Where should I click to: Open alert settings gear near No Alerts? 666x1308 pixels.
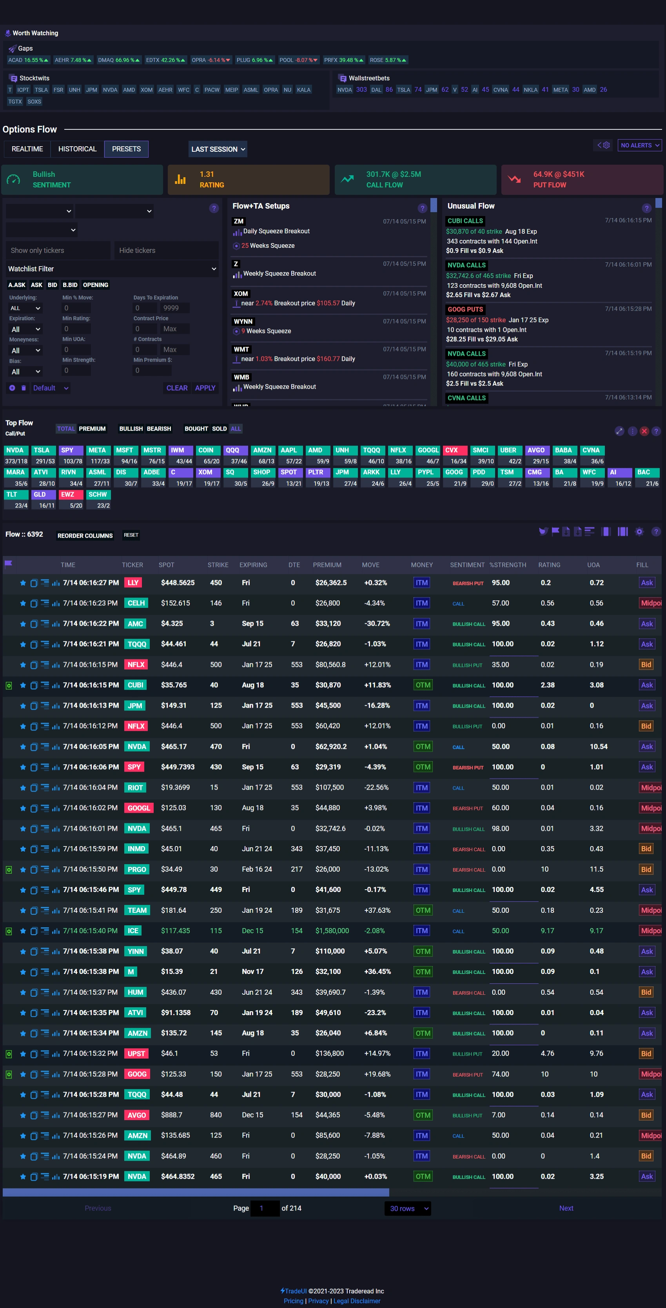[x=606, y=145]
